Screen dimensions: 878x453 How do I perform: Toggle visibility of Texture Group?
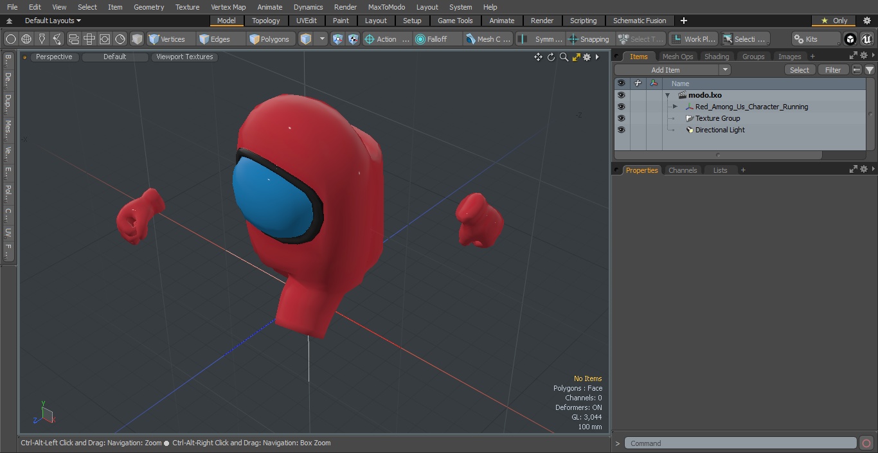pyautogui.click(x=621, y=118)
